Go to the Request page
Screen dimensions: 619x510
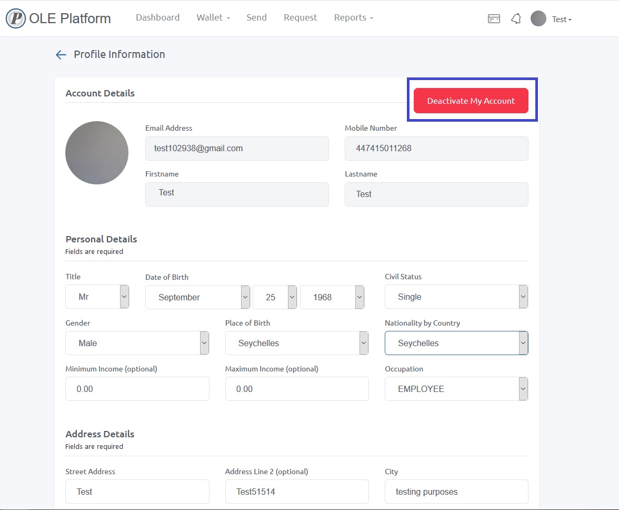point(301,17)
